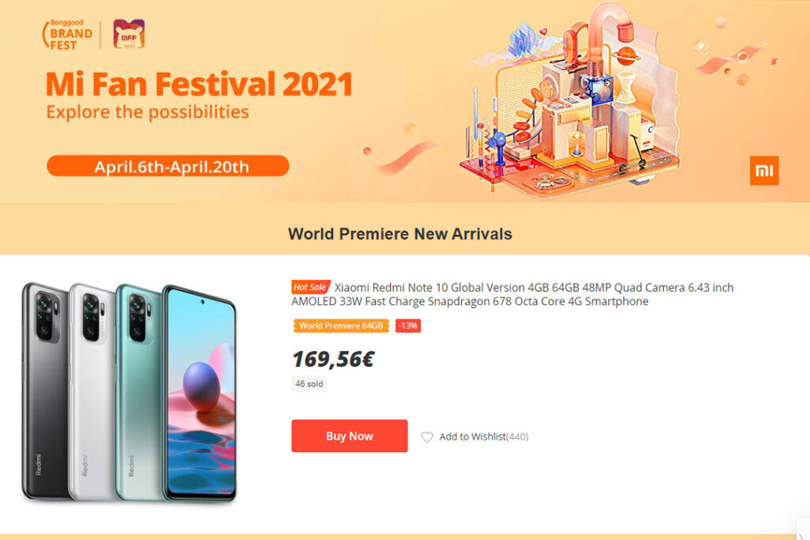Click the Mi Fan Festival 2021 heading
810x540 pixels.
point(199,84)
